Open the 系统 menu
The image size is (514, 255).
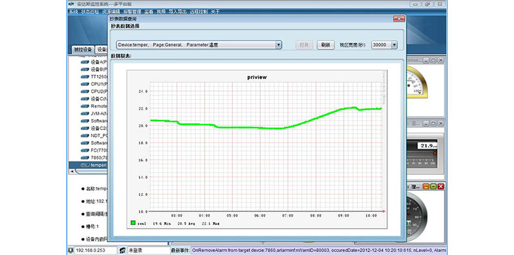point(73,12)
